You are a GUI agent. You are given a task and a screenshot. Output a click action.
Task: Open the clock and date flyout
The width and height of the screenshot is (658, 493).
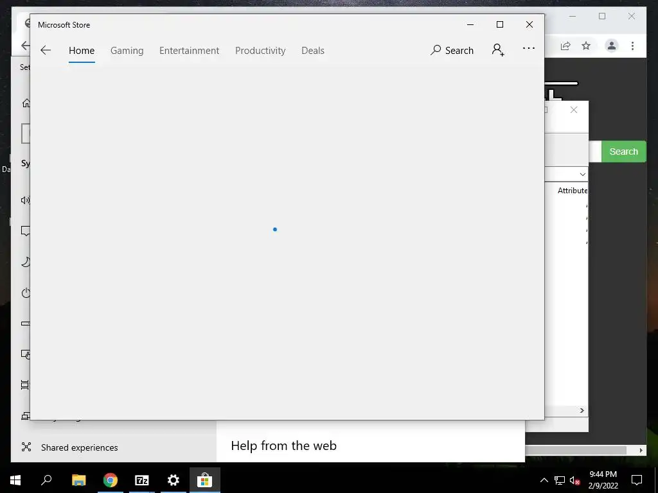[x=603, y=480]
